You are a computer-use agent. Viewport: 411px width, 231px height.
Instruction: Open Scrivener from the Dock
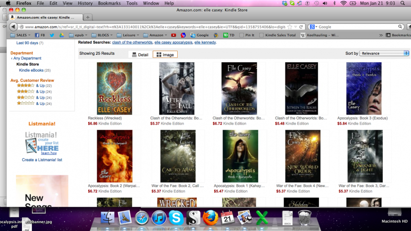[193, 217]
